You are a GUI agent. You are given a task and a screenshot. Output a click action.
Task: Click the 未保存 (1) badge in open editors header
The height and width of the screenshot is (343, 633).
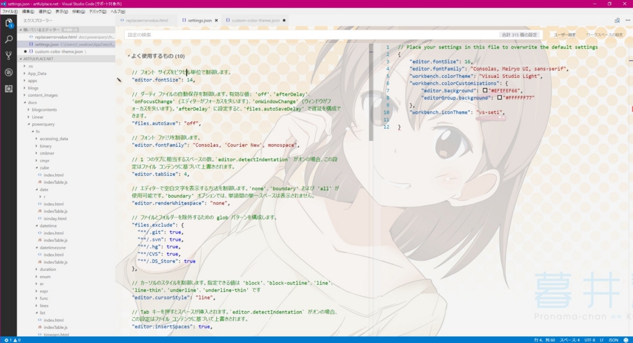tap(70, 30)
